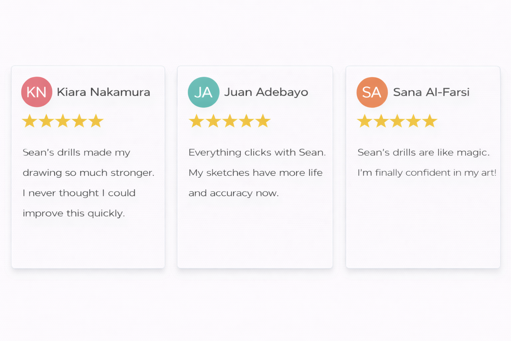The width and height of the screenshot is (511, 341).
Task: Click first star in Juan Adebayo's rating
Action: 196,121
